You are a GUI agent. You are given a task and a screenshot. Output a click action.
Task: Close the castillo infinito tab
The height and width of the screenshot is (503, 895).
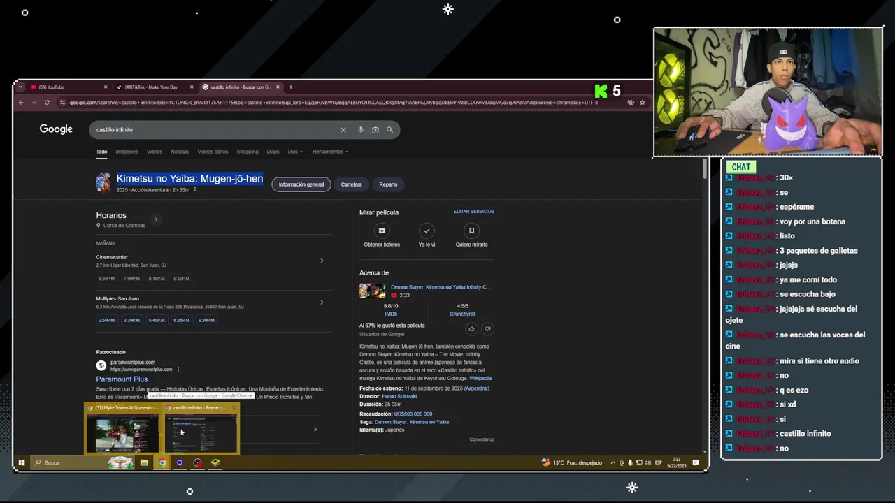pos(278,87)
